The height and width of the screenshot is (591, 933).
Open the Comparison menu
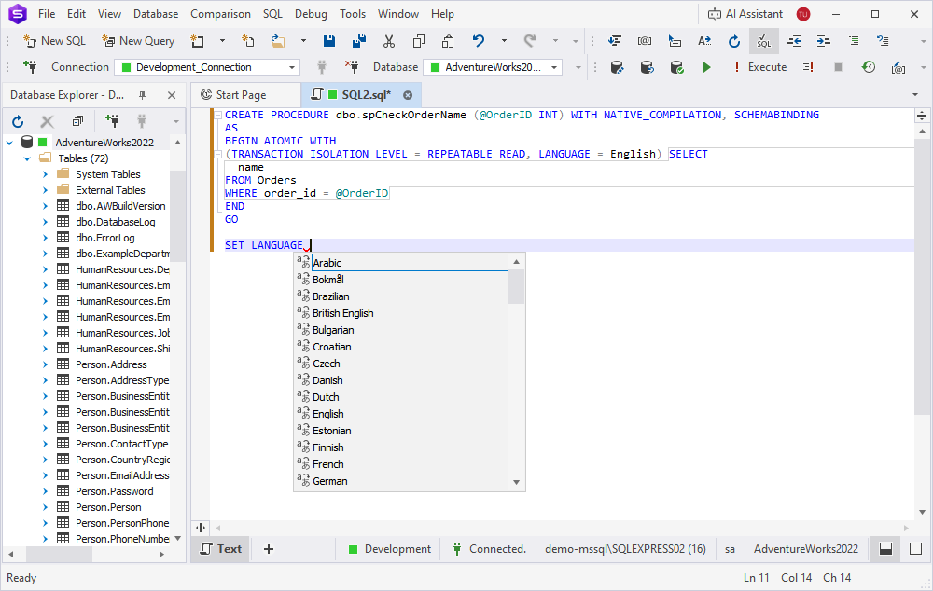point(220,13)
